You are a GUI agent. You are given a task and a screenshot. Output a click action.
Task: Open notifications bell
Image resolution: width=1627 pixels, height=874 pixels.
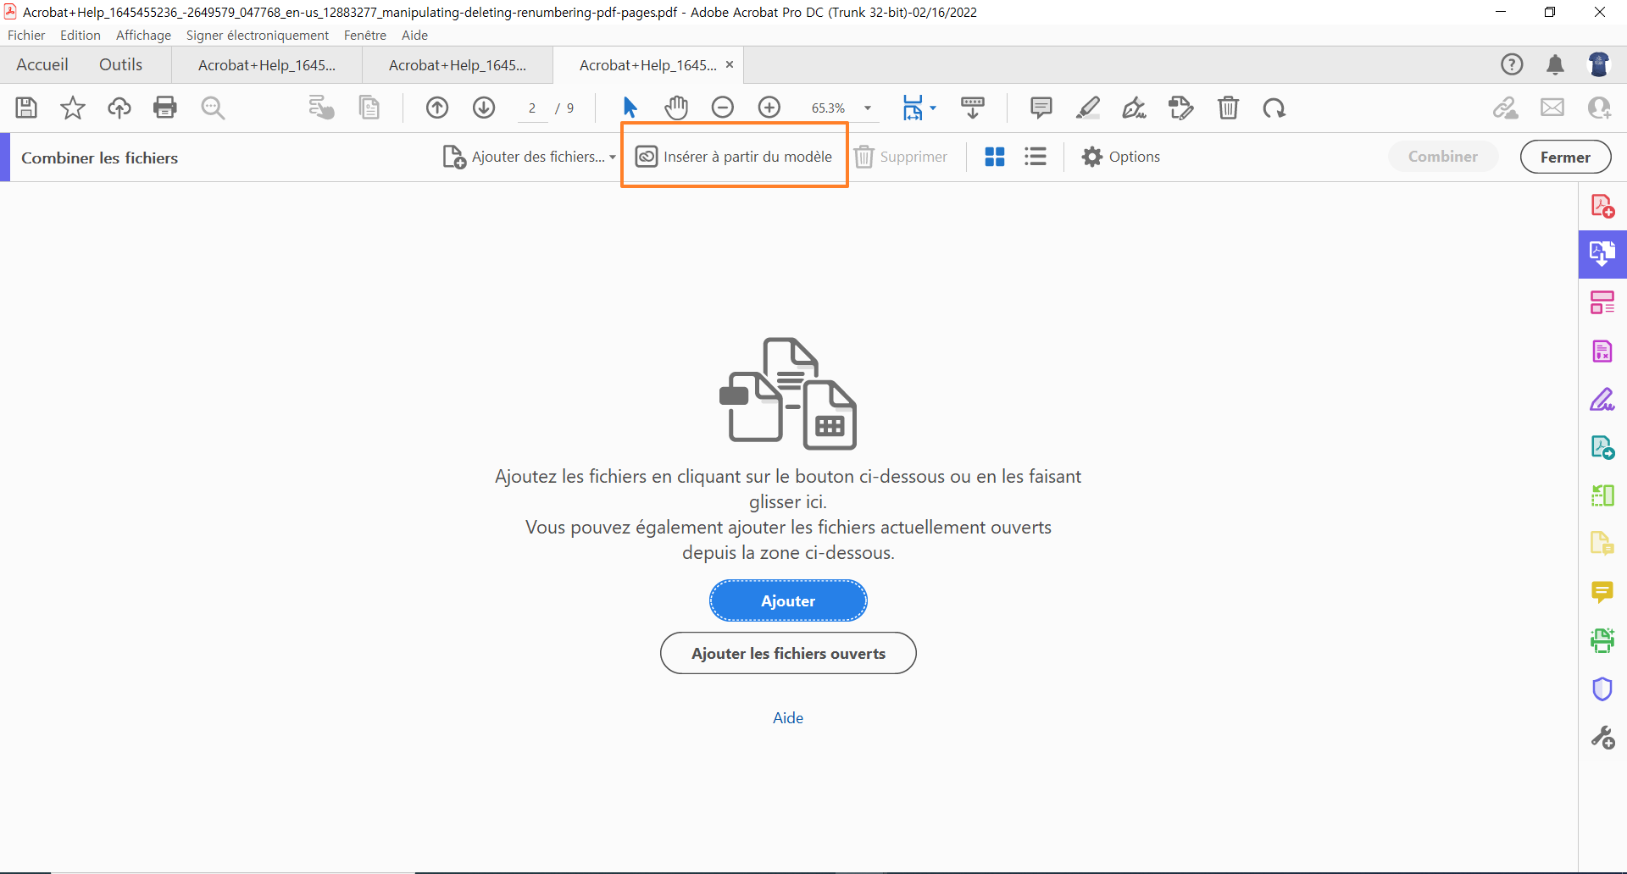[1555, 64]
